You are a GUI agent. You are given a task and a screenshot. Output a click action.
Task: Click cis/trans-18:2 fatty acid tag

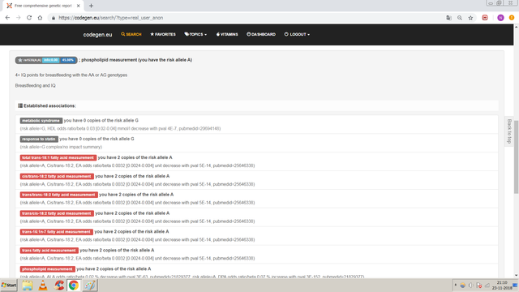(57, 176)
